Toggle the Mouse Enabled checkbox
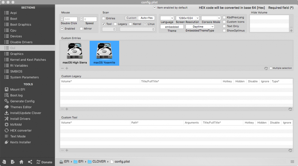298x166 pixels. point(62,29)
